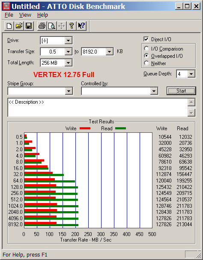Expand the Transfer Size minimum 0.5 dropdown
This screenshot has height=260, width=203.
68,52
